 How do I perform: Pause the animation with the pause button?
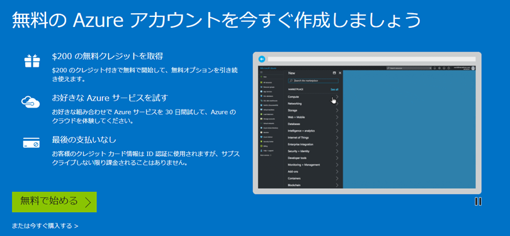point(478,201)
